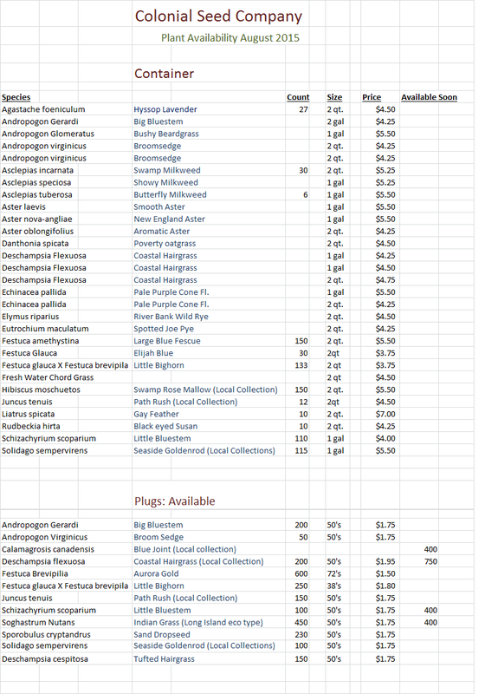498x694 pixels.
Task: Click the $7.00 price for Liatrus spicata
Action: (385, 414)
